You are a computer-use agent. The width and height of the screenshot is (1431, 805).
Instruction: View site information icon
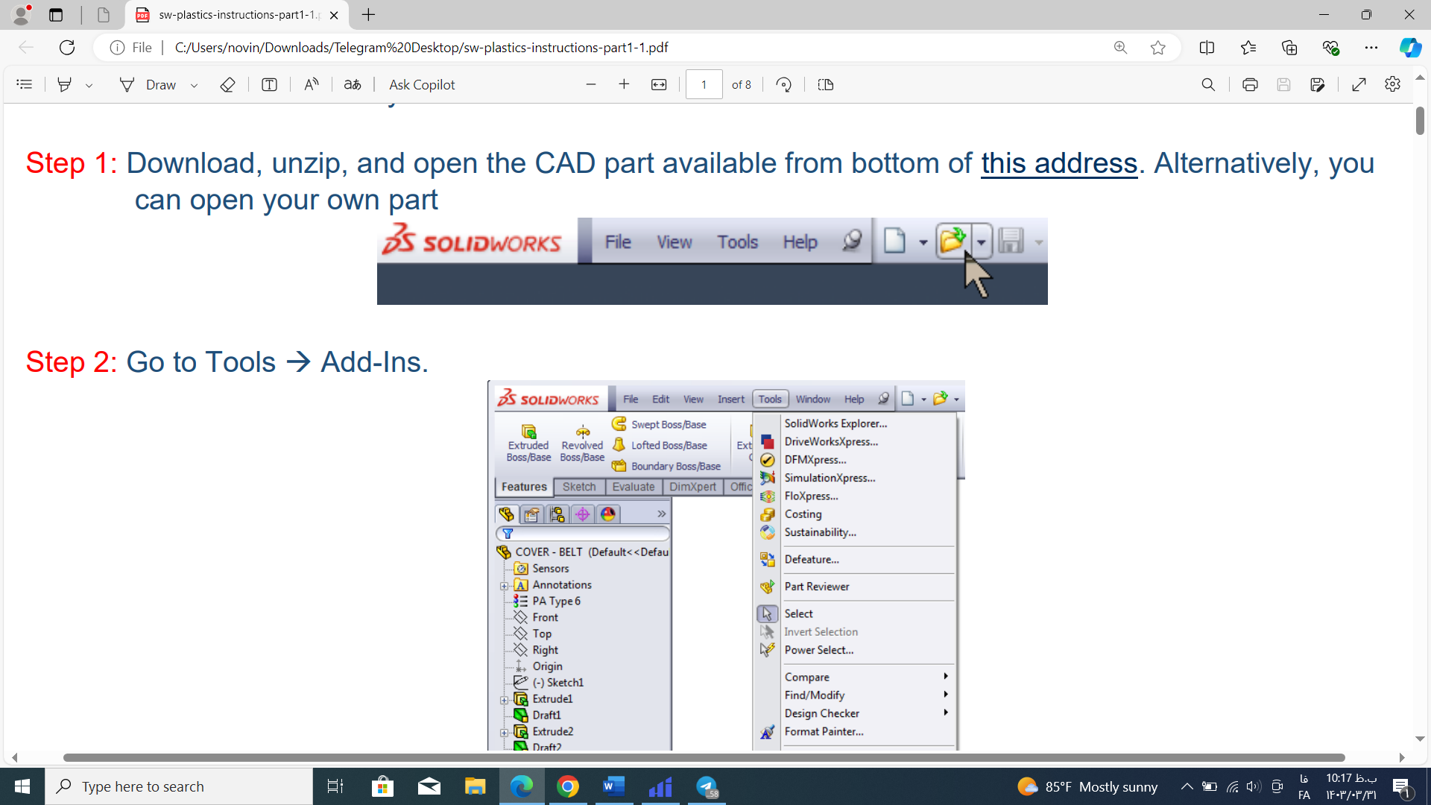point(117,48)
